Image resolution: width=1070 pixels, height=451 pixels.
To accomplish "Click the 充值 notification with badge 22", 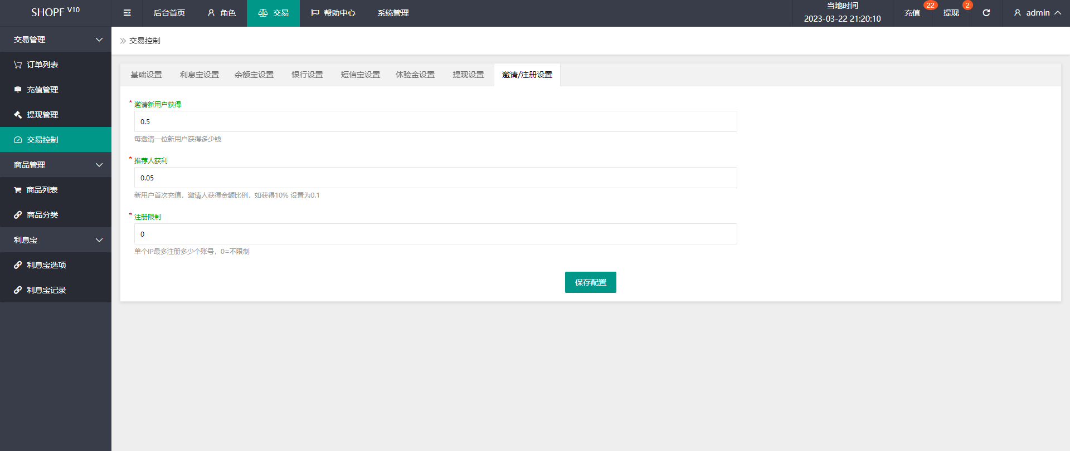I will [912, 13].
